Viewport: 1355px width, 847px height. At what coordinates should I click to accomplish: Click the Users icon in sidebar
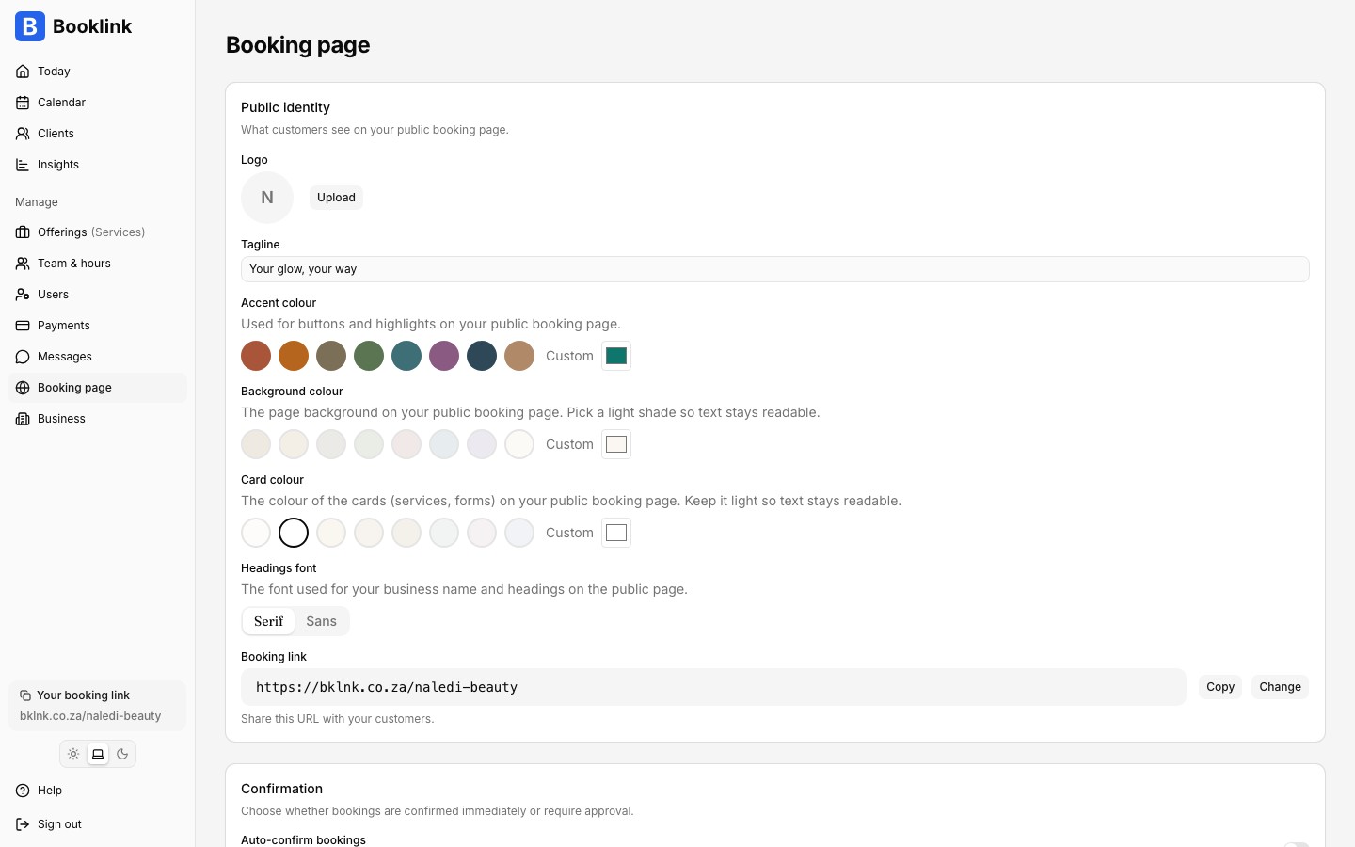23,295
